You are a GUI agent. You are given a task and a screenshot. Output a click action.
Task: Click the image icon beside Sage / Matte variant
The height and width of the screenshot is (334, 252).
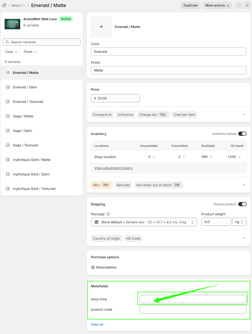point(8,116)
